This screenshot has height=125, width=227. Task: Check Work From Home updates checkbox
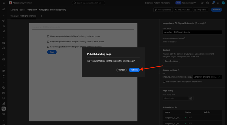[48, 42]
